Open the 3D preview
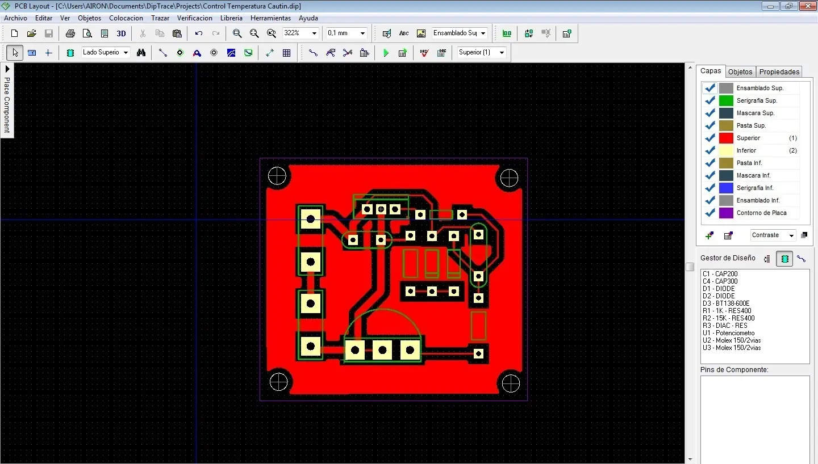818x464 pixels. click(x=121, y=33)
